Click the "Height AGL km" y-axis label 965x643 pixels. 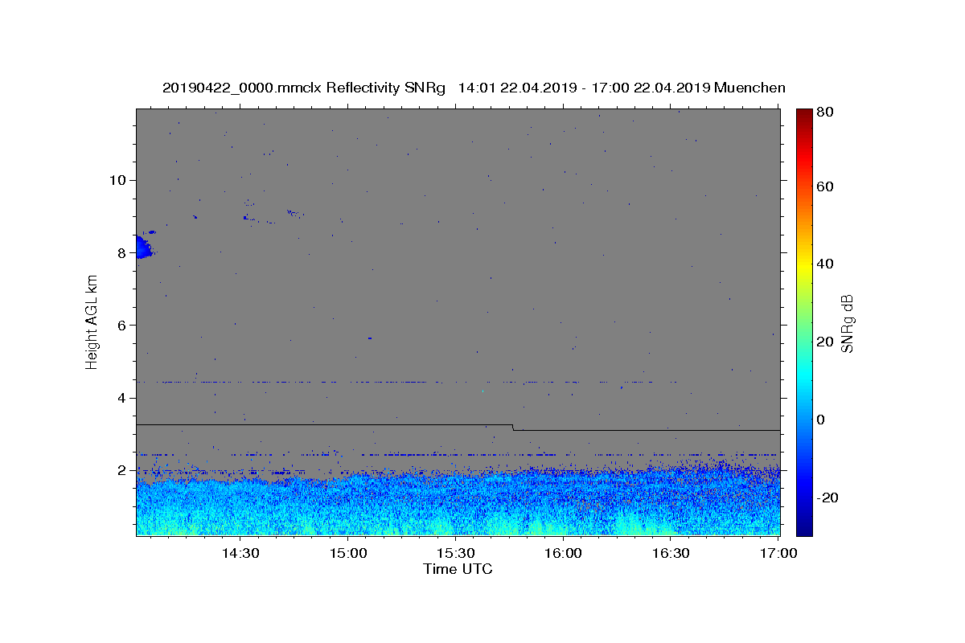(92, 321)
